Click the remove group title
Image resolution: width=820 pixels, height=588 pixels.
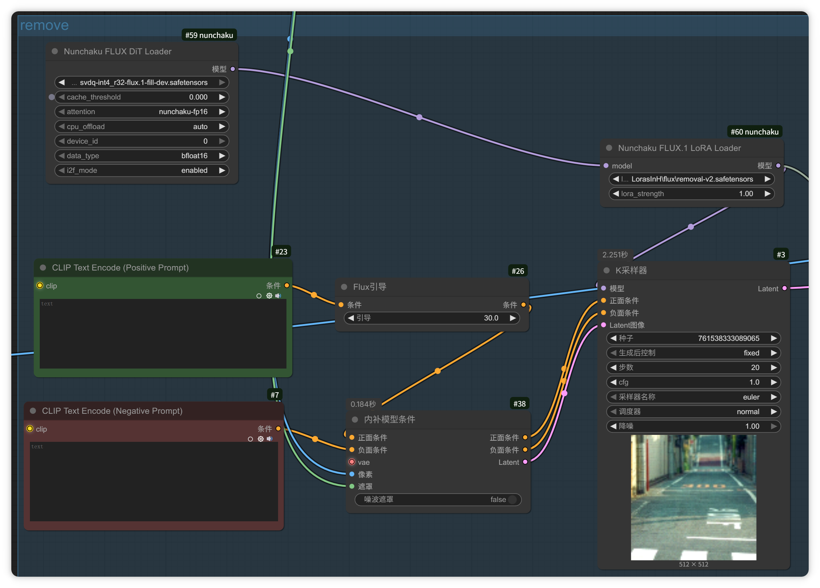point(44,25)
